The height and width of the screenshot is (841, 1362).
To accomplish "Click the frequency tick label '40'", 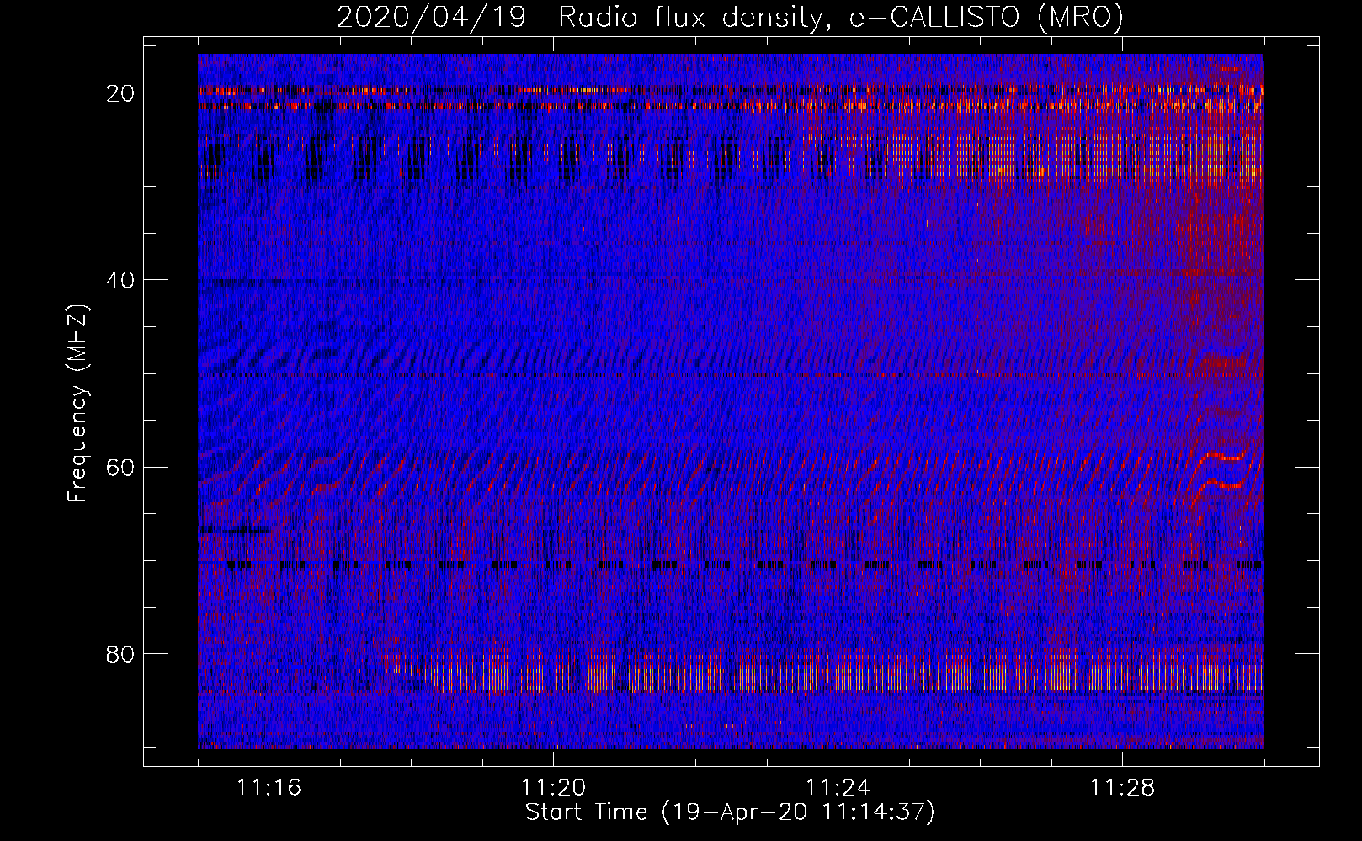I will coord(120,280).
